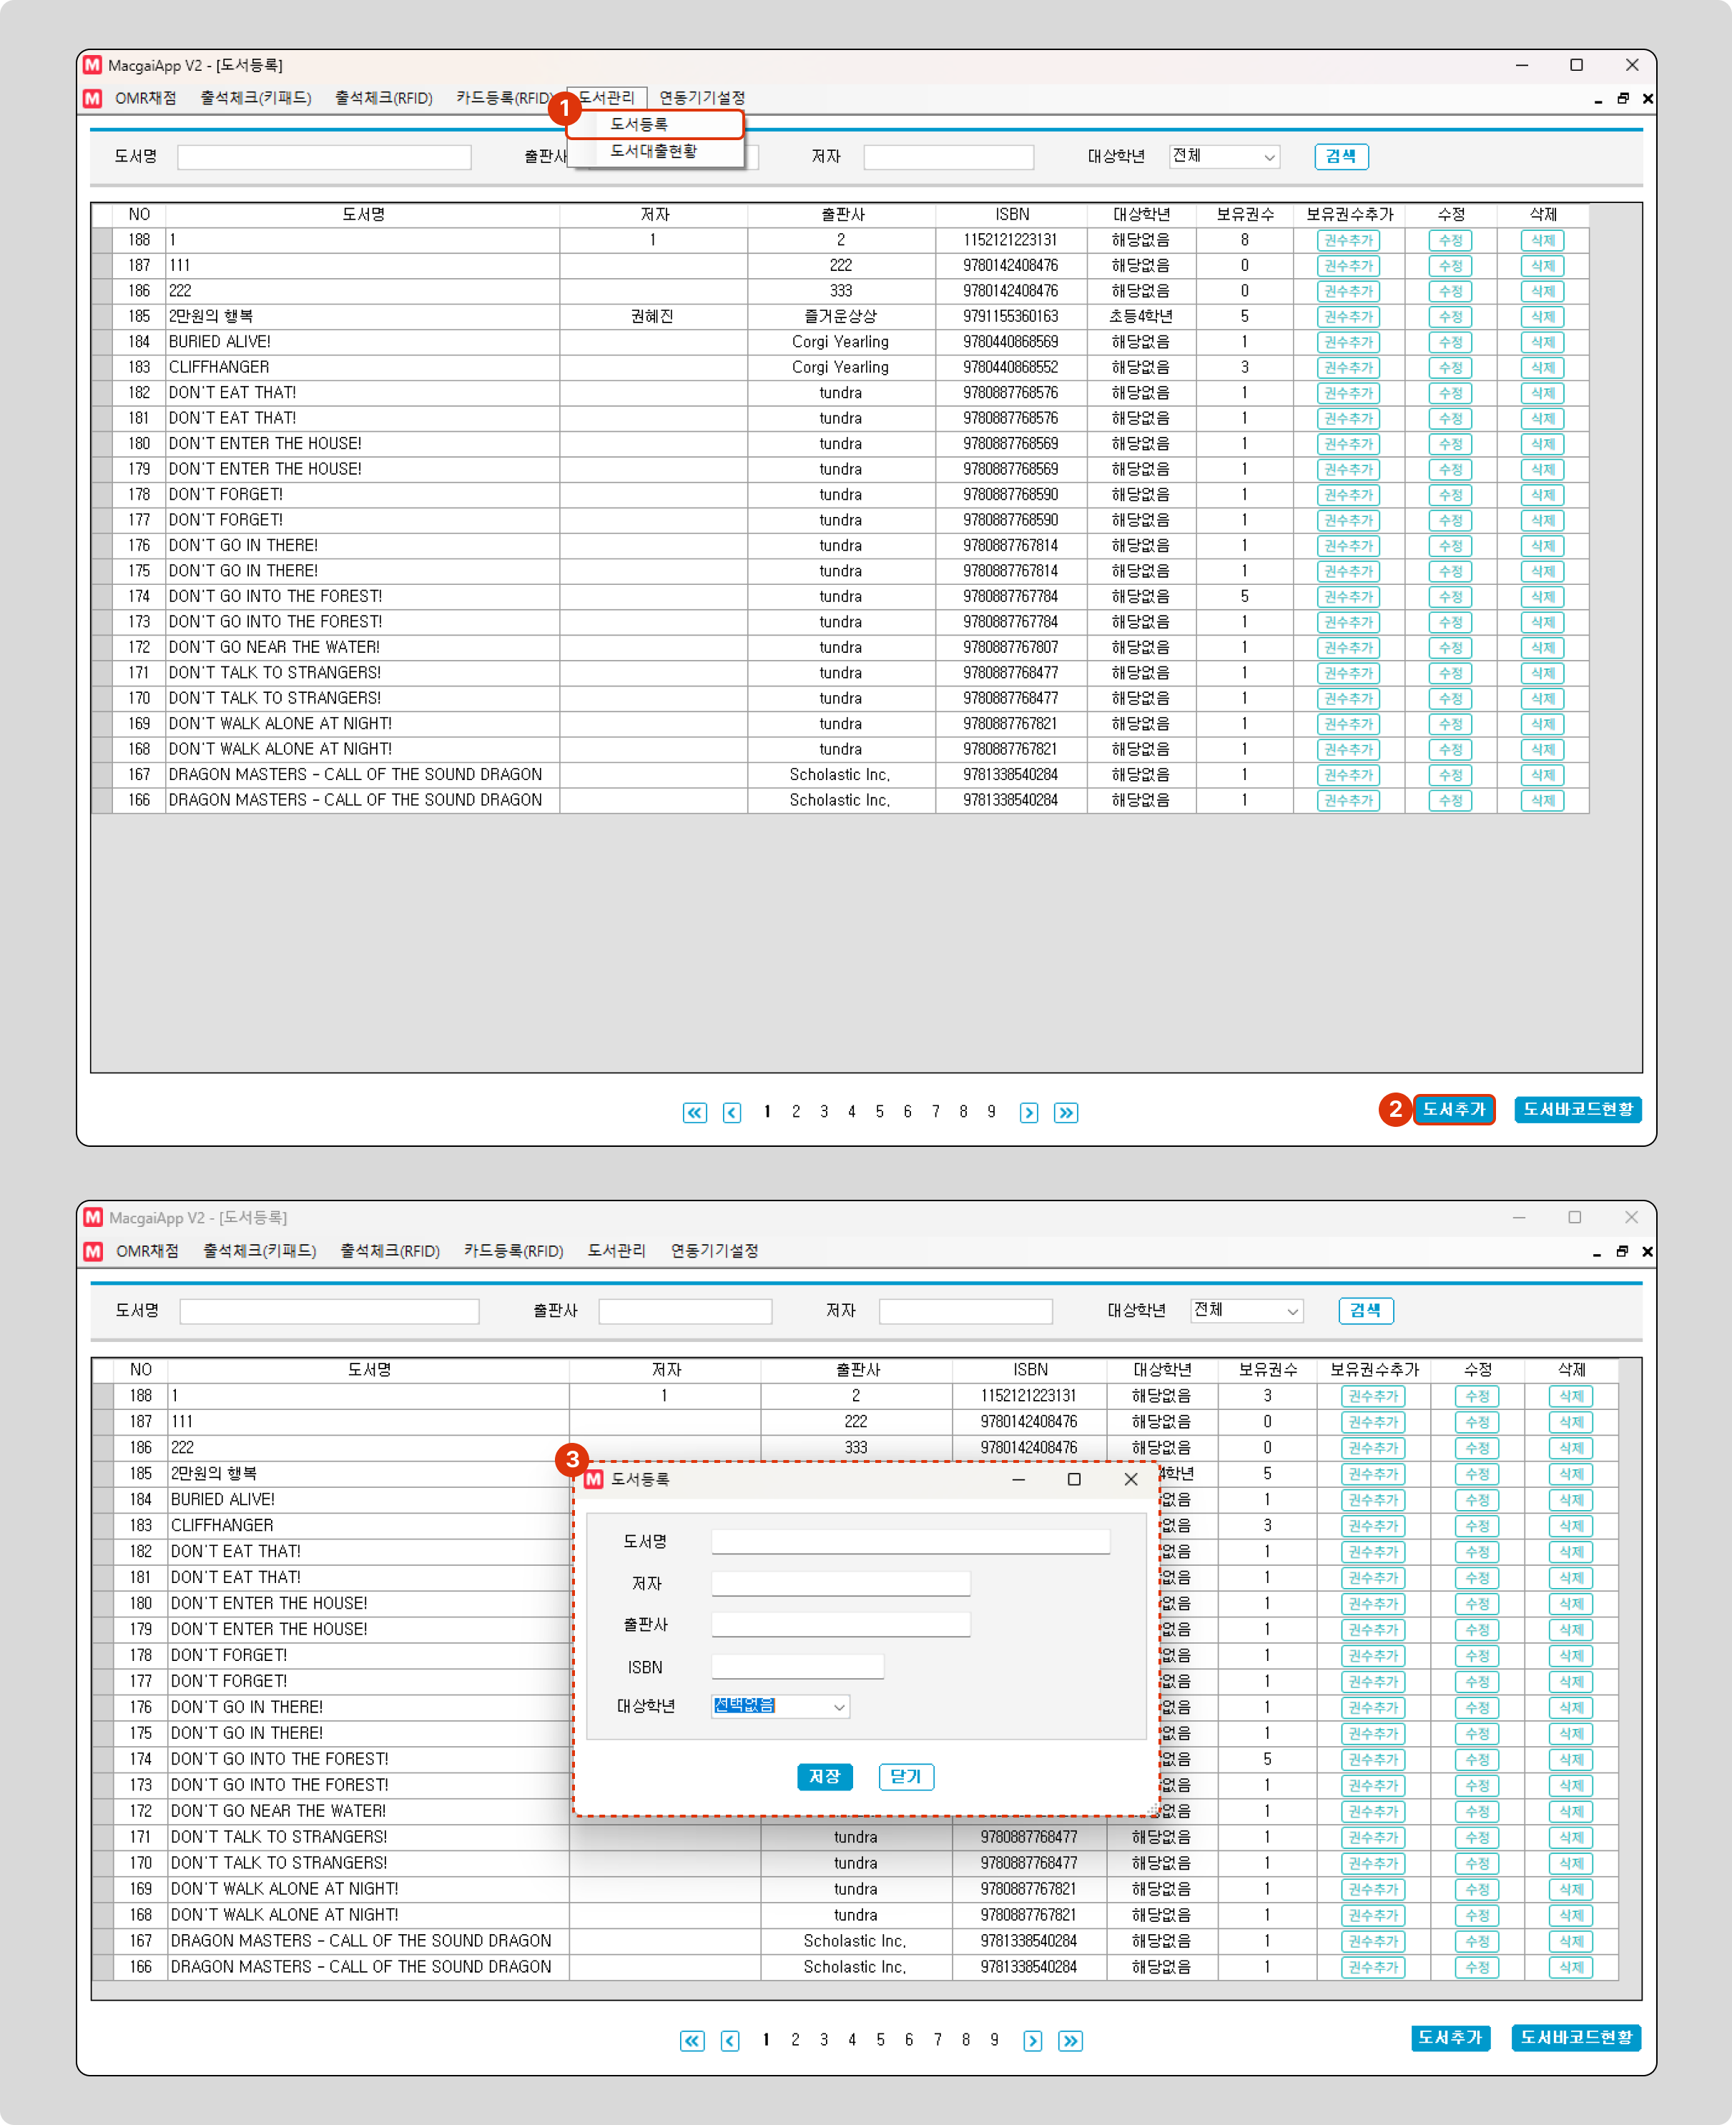Open 대상학년 dropdown in top search bar
Viewport: 1732px width, 2125px height.
click(1269, 157)
